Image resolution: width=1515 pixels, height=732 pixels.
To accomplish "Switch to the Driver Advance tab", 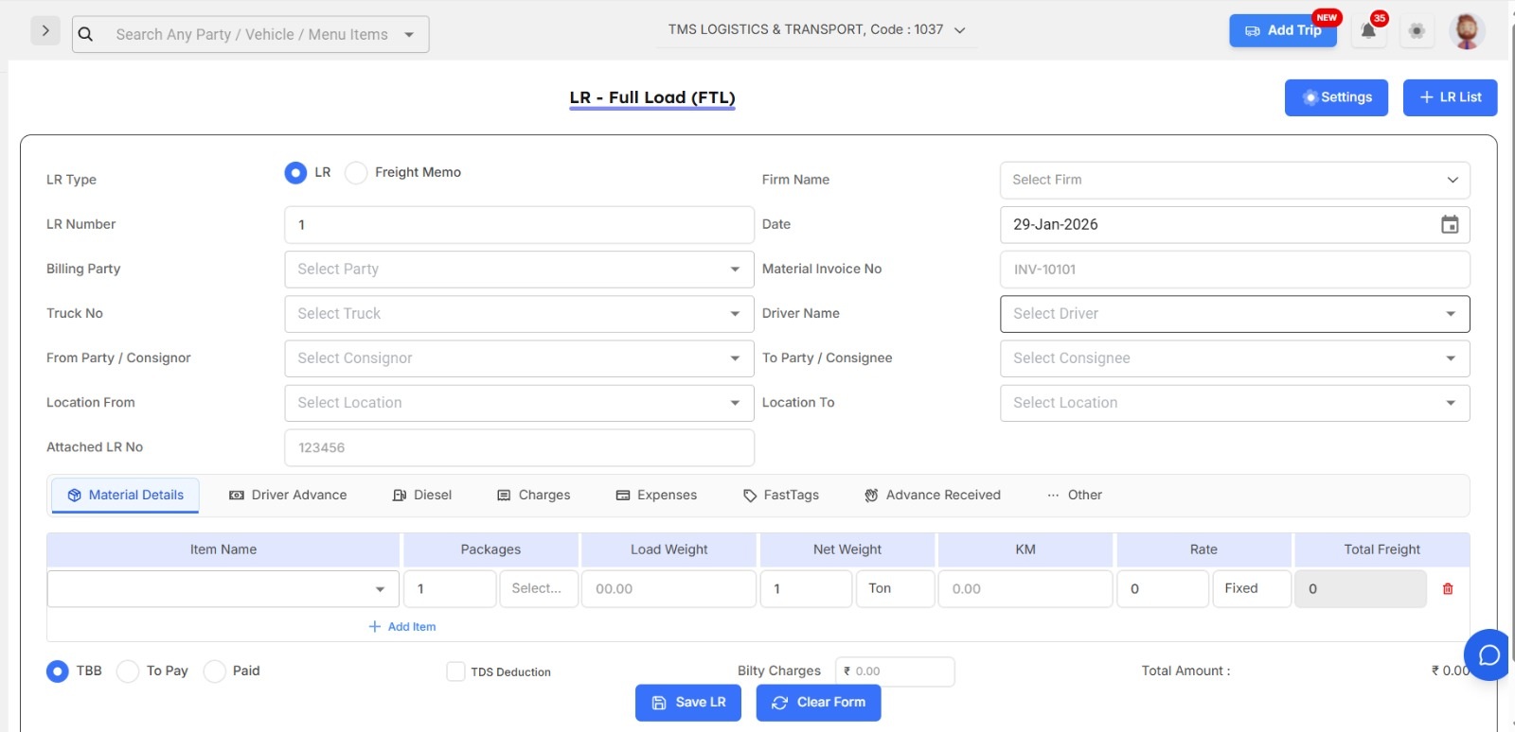I will tap(289, 496).
